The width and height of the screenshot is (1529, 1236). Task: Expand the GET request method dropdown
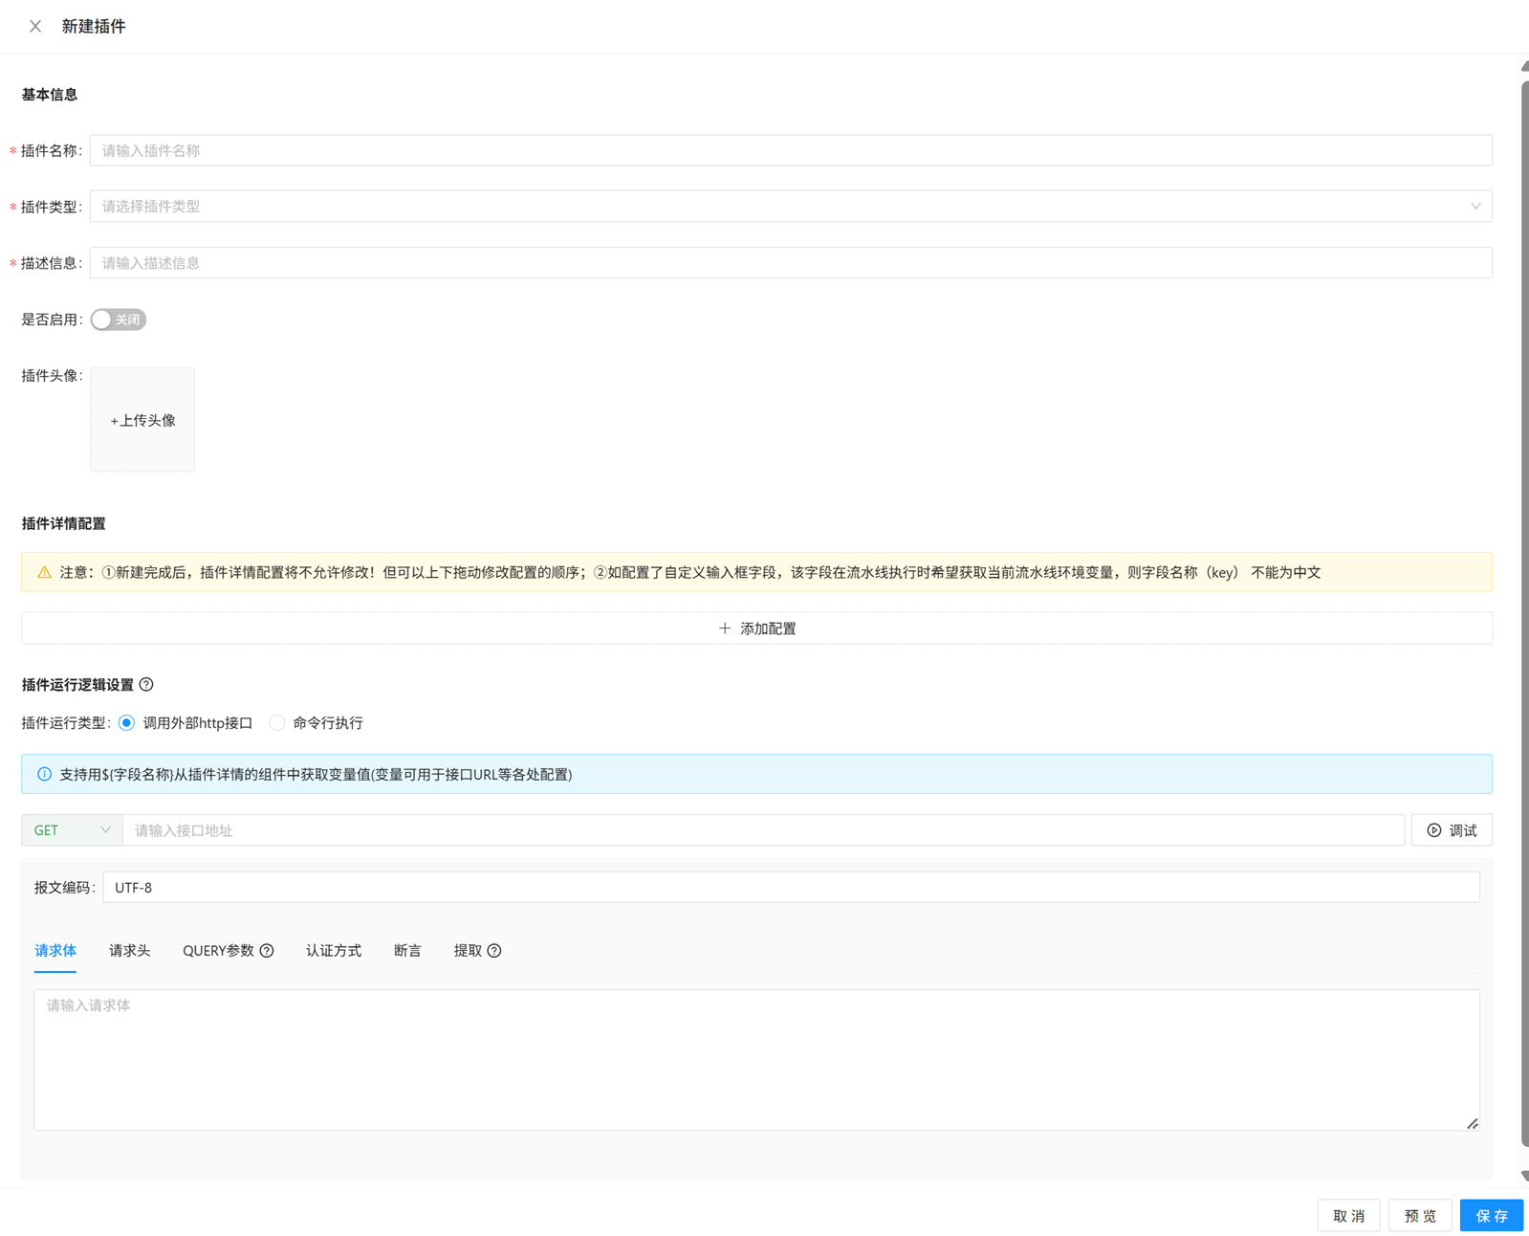[x=72, y=830]
